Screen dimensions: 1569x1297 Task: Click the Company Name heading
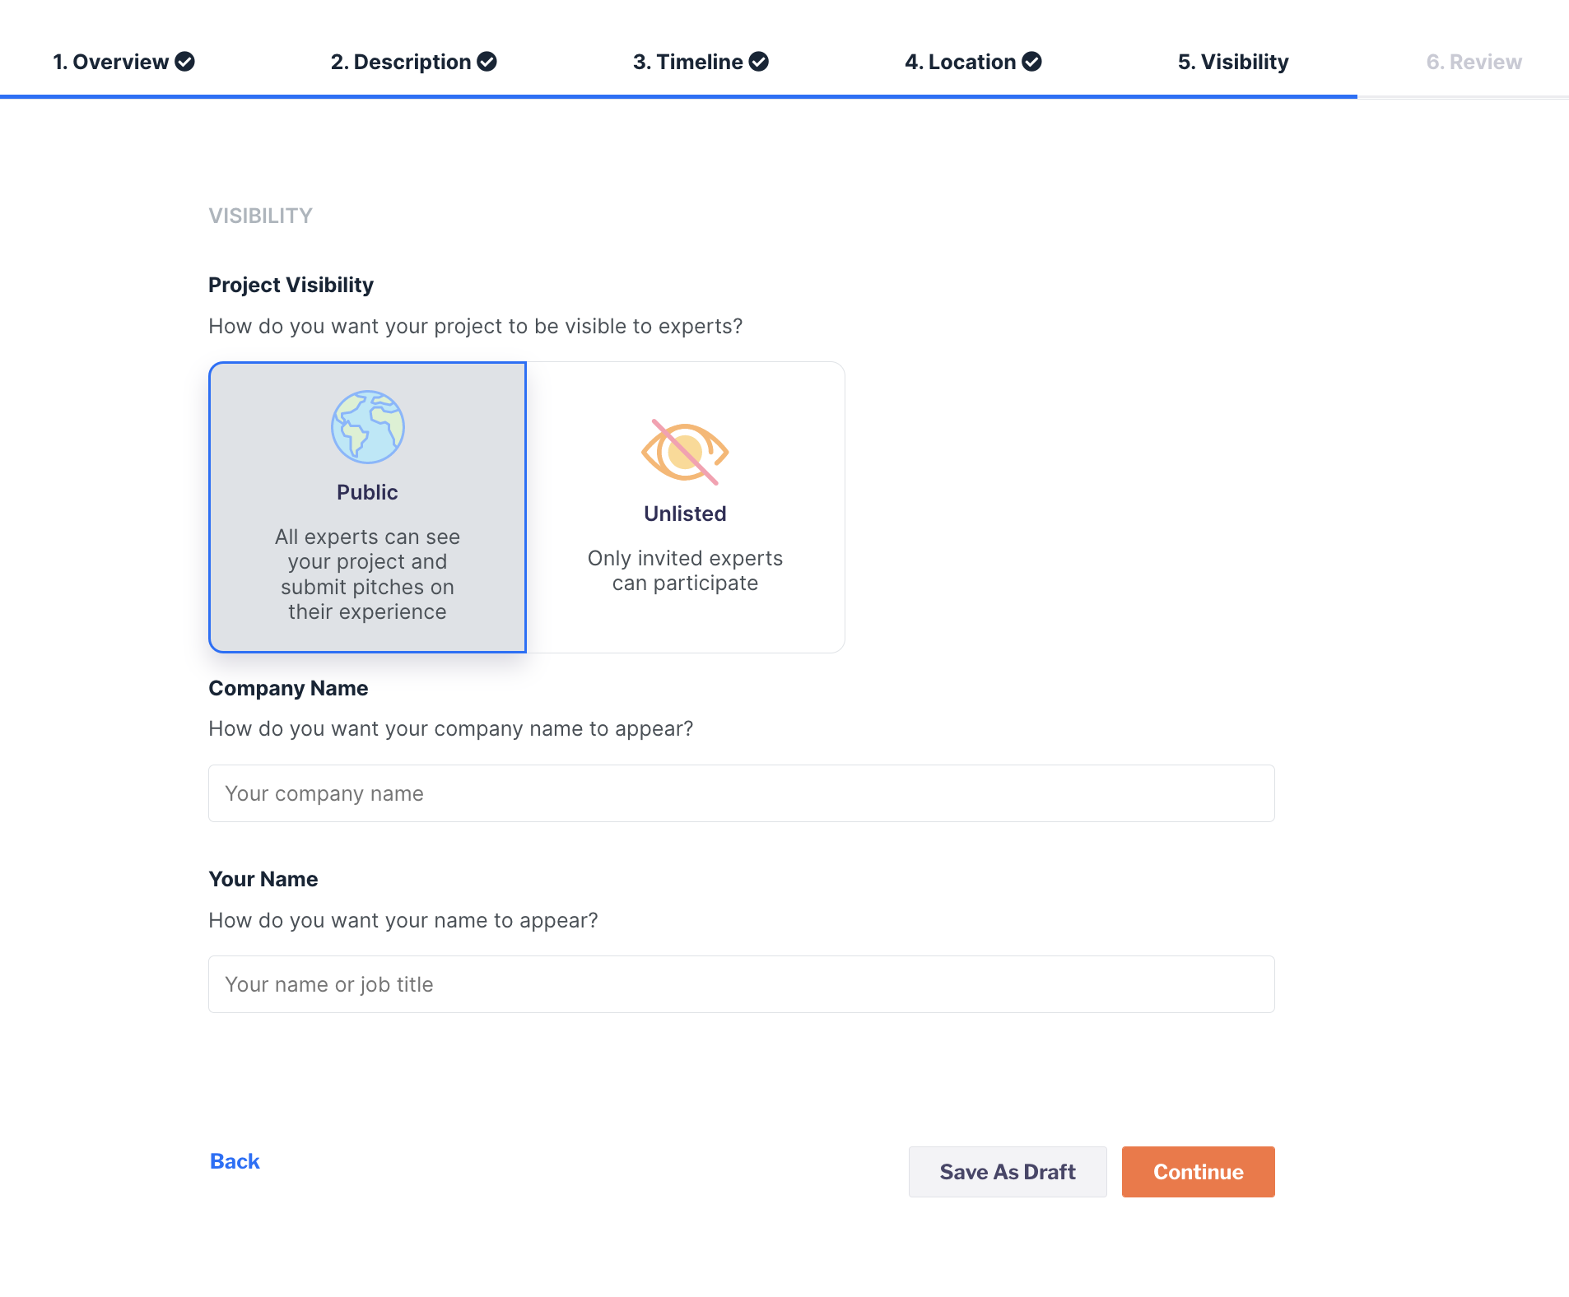tap(288, 688)
